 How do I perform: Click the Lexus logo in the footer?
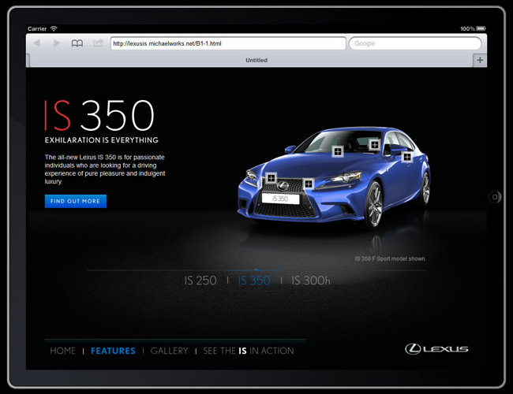point(436,349)
